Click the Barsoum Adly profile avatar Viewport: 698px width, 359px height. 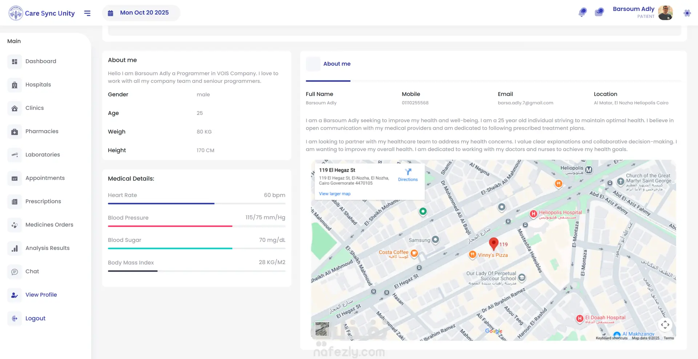(x=665, y=13)
